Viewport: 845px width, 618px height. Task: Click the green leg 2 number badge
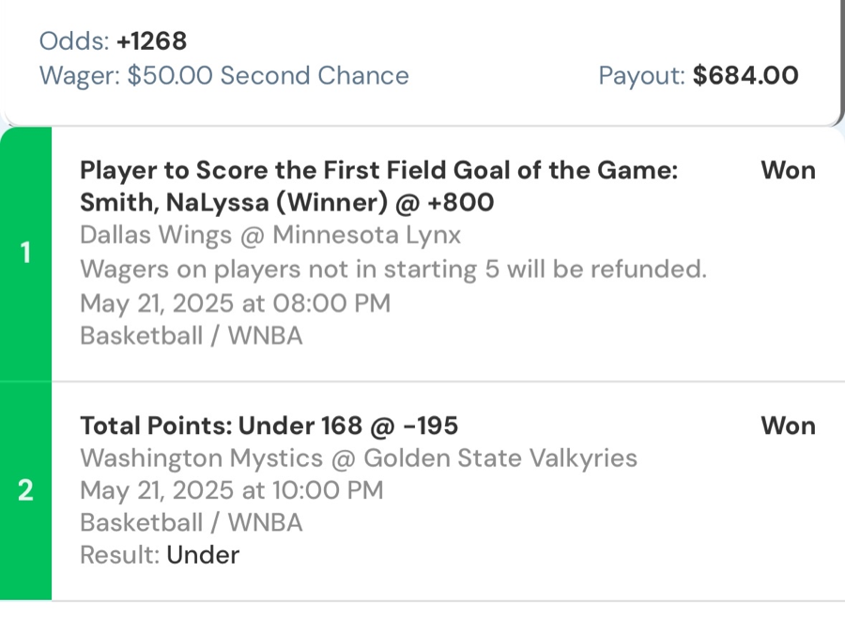(25, 489)
